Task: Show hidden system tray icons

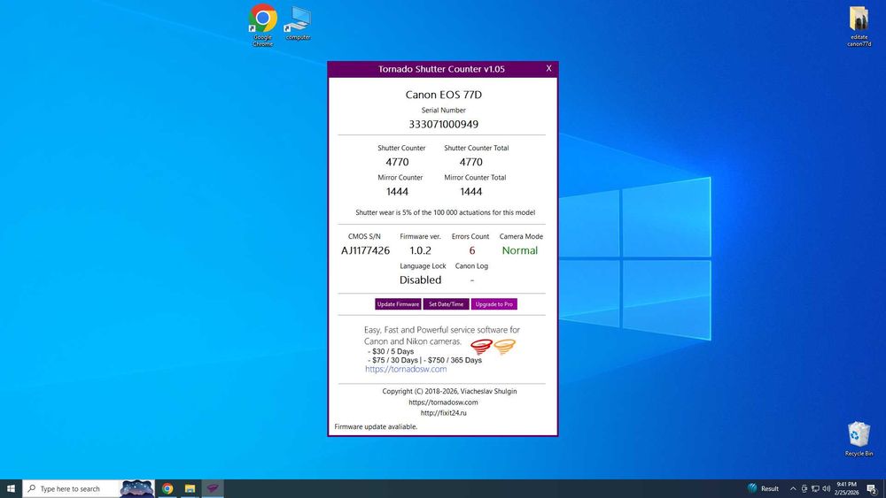Action: click(x=793, y=488)
